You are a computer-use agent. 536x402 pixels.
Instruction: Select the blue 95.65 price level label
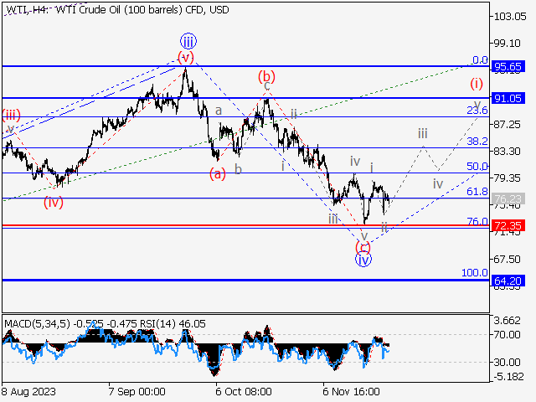tap(508, 66)
